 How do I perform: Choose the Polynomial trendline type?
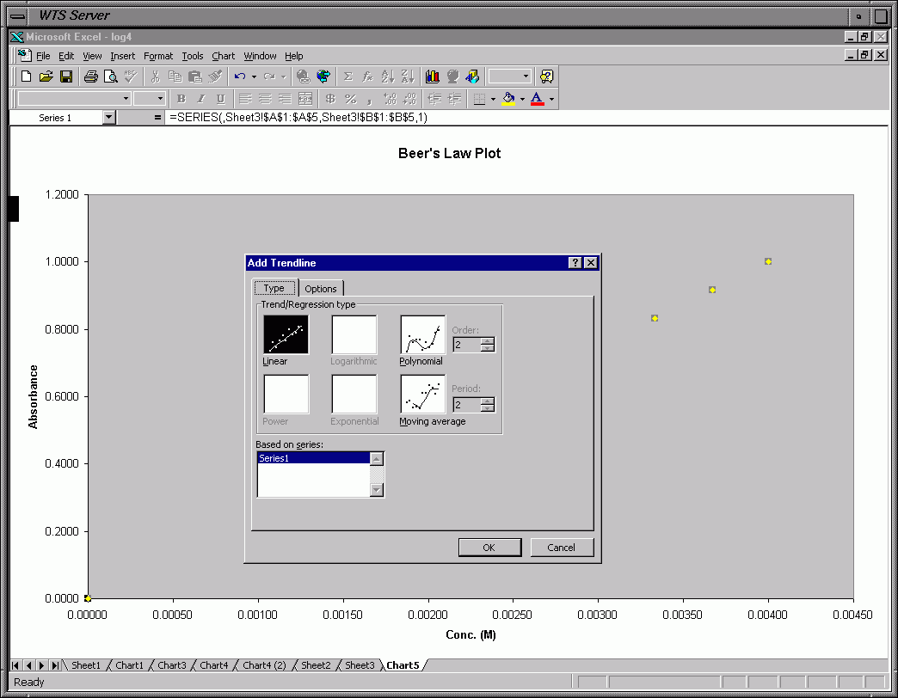click(422, 335)
